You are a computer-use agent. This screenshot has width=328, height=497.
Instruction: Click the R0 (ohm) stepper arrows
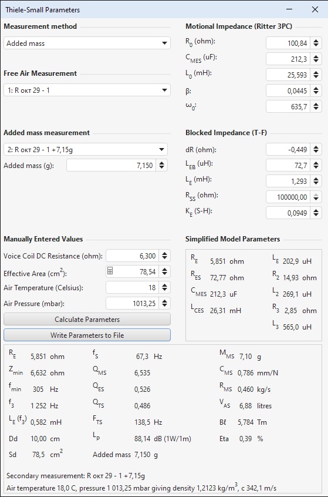point(316,43)
